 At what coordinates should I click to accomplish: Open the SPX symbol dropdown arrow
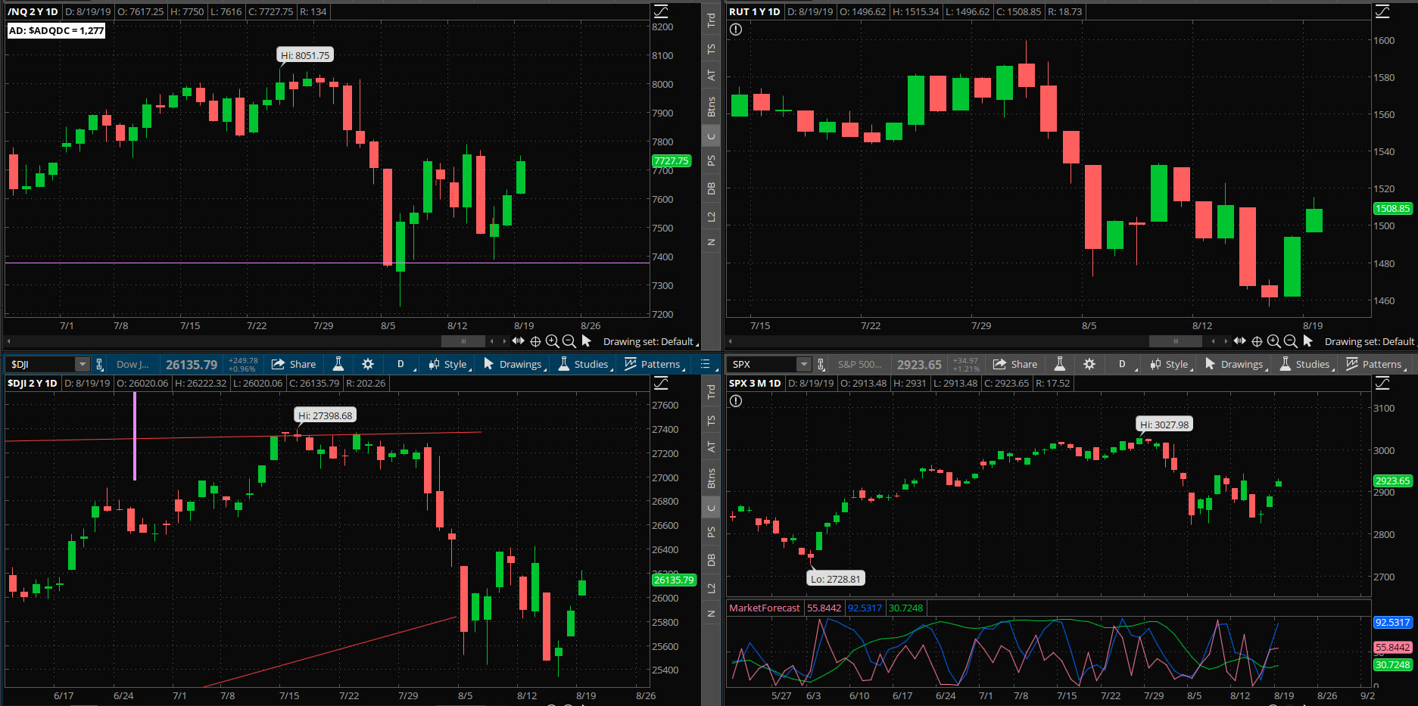coord(804,365)
